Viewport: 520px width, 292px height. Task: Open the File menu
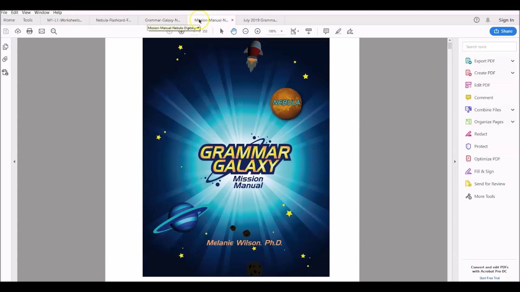pos(4,13)
